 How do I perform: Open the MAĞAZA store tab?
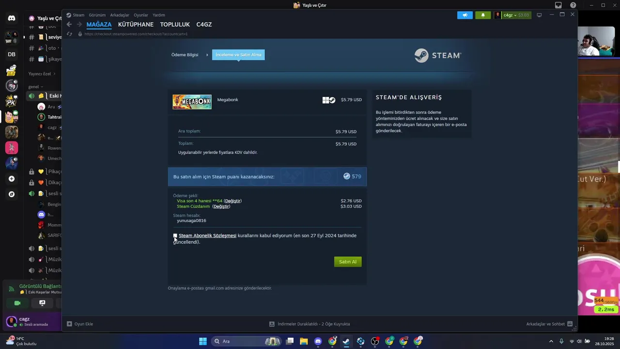[x=99, y=24]
